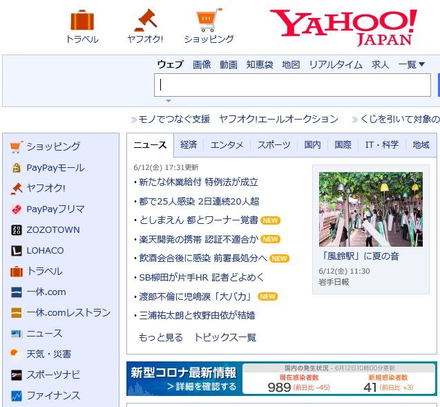The image size is (440, 407).
Task: Switch to the ニュース topics tab
Action: point(150,145)
